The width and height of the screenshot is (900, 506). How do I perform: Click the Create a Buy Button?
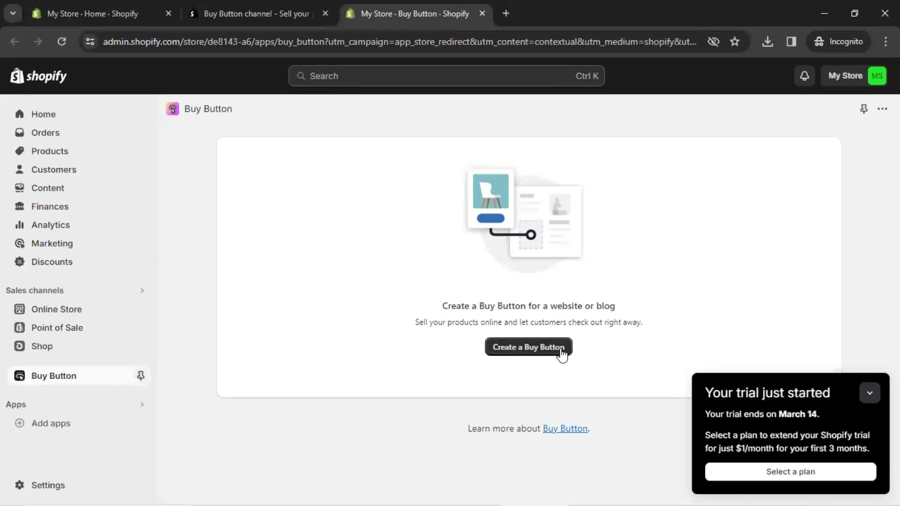pos(528,347)
